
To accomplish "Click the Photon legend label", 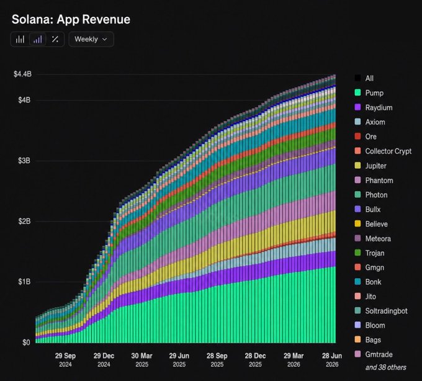I will pos(376,195).
